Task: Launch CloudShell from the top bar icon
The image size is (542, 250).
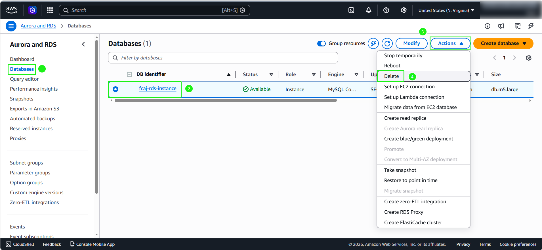Action: (x=351, y=10)
